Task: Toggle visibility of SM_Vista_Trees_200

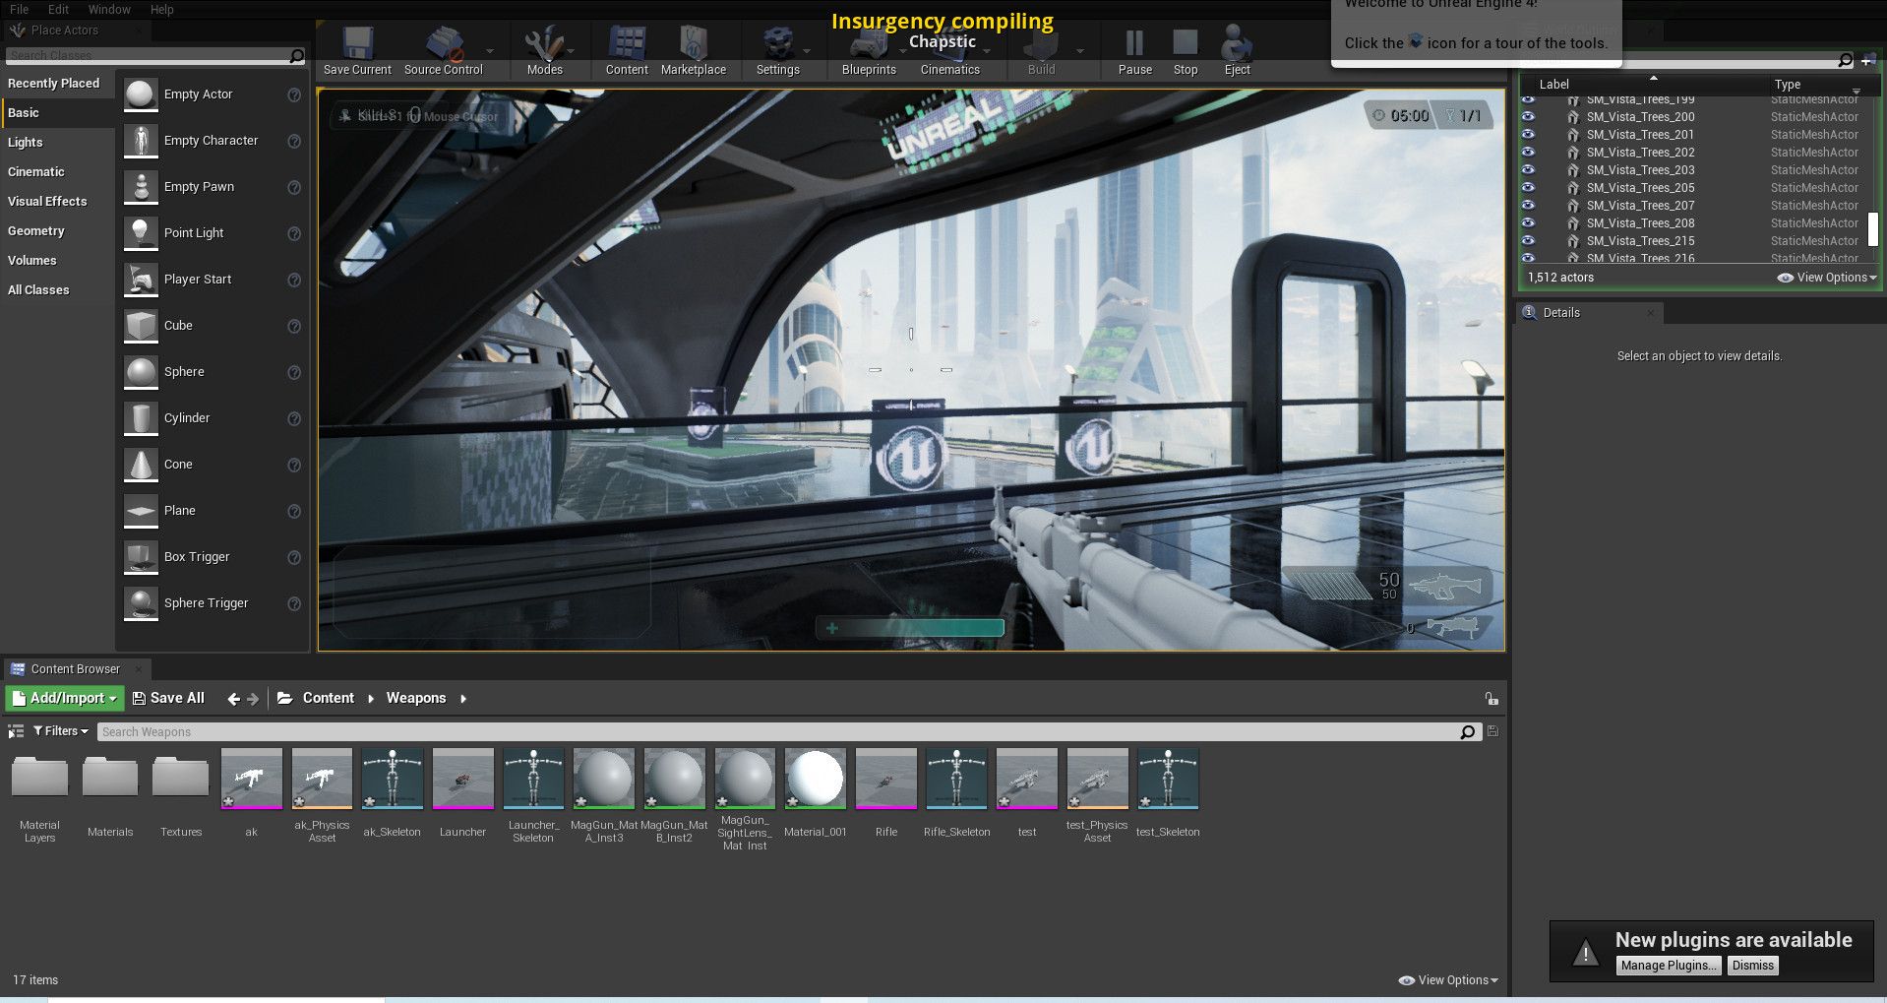Action: pos(1528,117)
